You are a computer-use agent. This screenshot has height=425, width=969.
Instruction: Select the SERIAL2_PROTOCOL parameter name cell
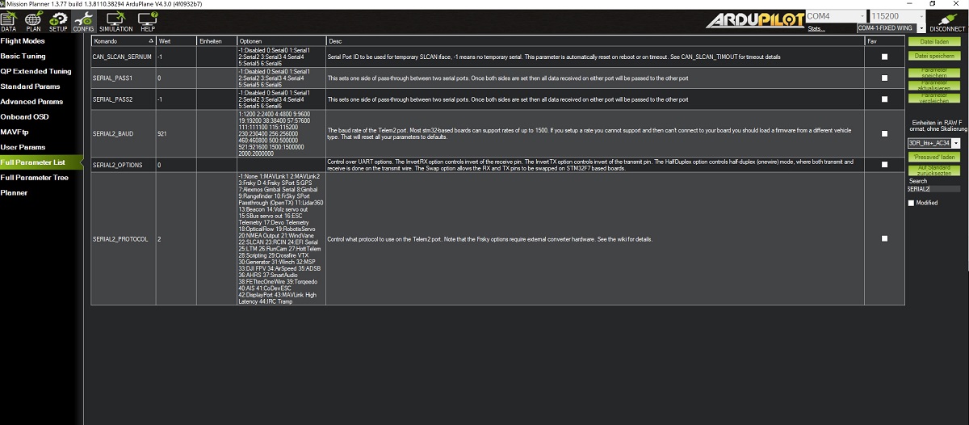pos(123,239)
